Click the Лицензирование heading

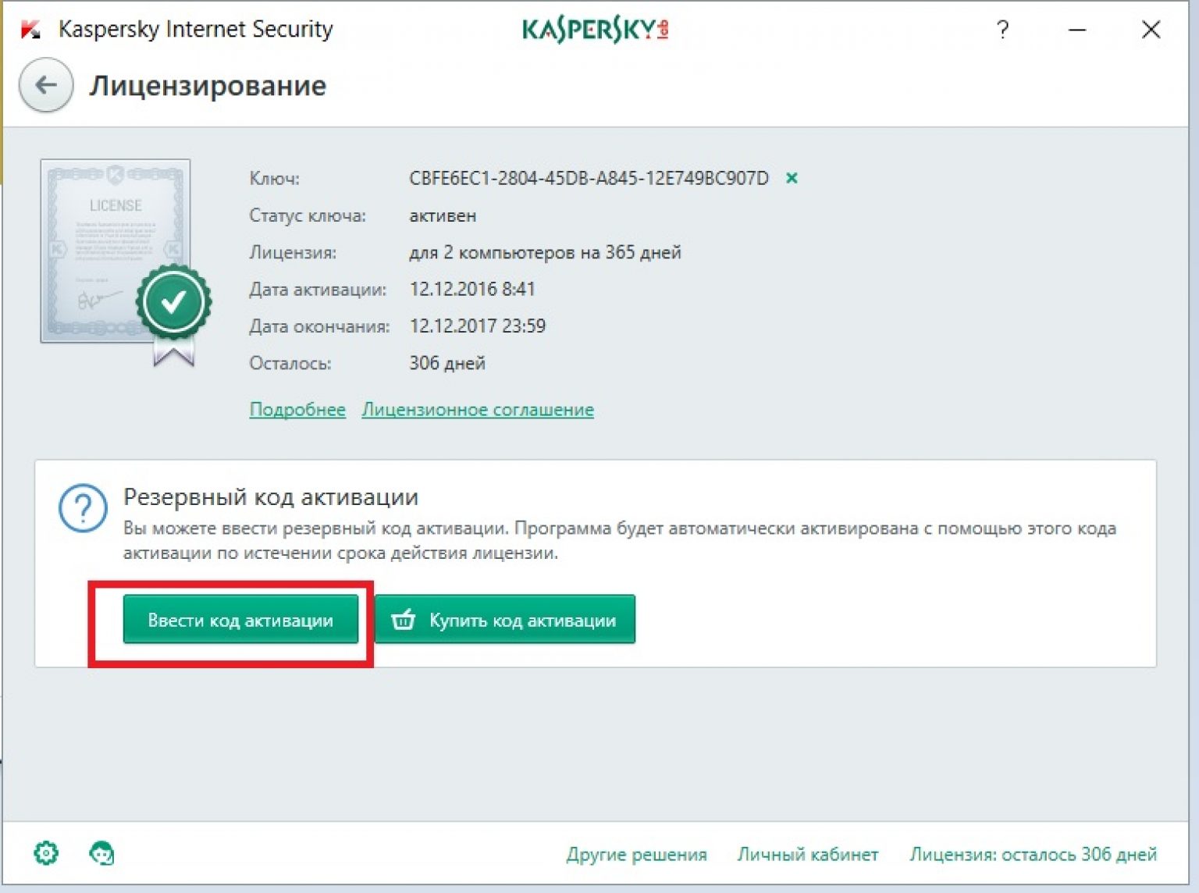point(208,85)
